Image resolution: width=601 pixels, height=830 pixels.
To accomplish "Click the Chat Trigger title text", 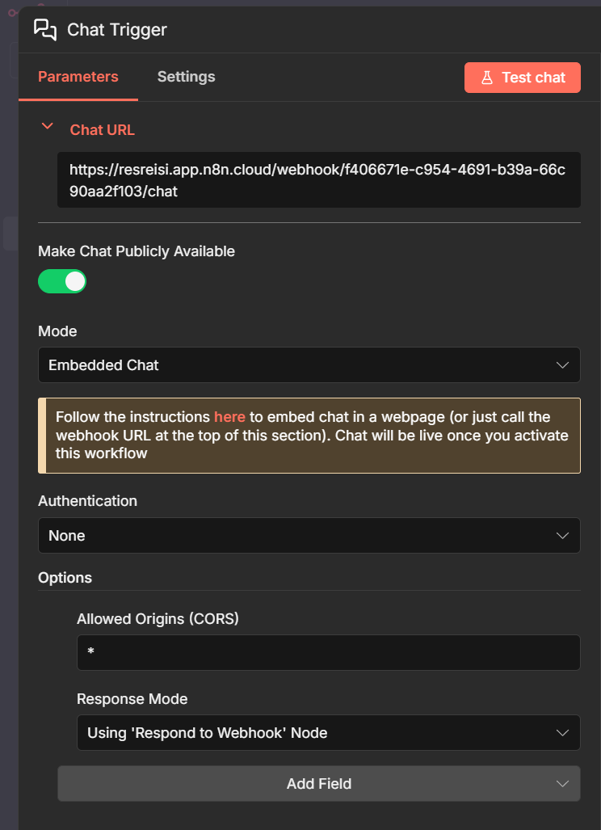I will click(x=117, y=30).
